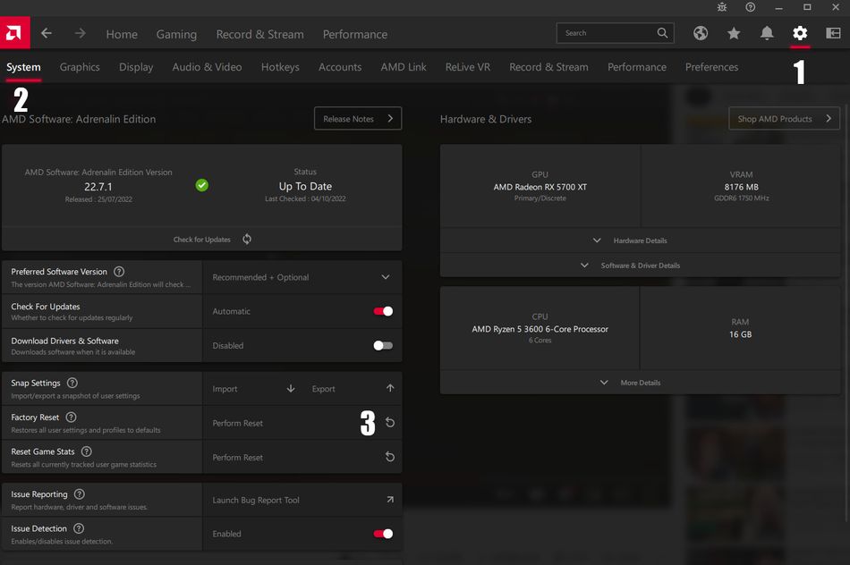Open the Gaming menu
Viewport: 850px width, 565px height.
click(x=177, y=34)
